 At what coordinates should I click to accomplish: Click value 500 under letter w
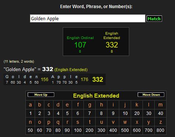(125, 130)
